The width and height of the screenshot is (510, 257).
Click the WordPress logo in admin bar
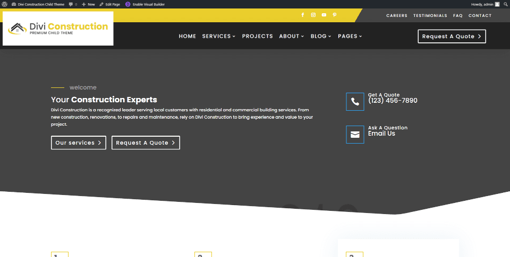click(5, 4)
